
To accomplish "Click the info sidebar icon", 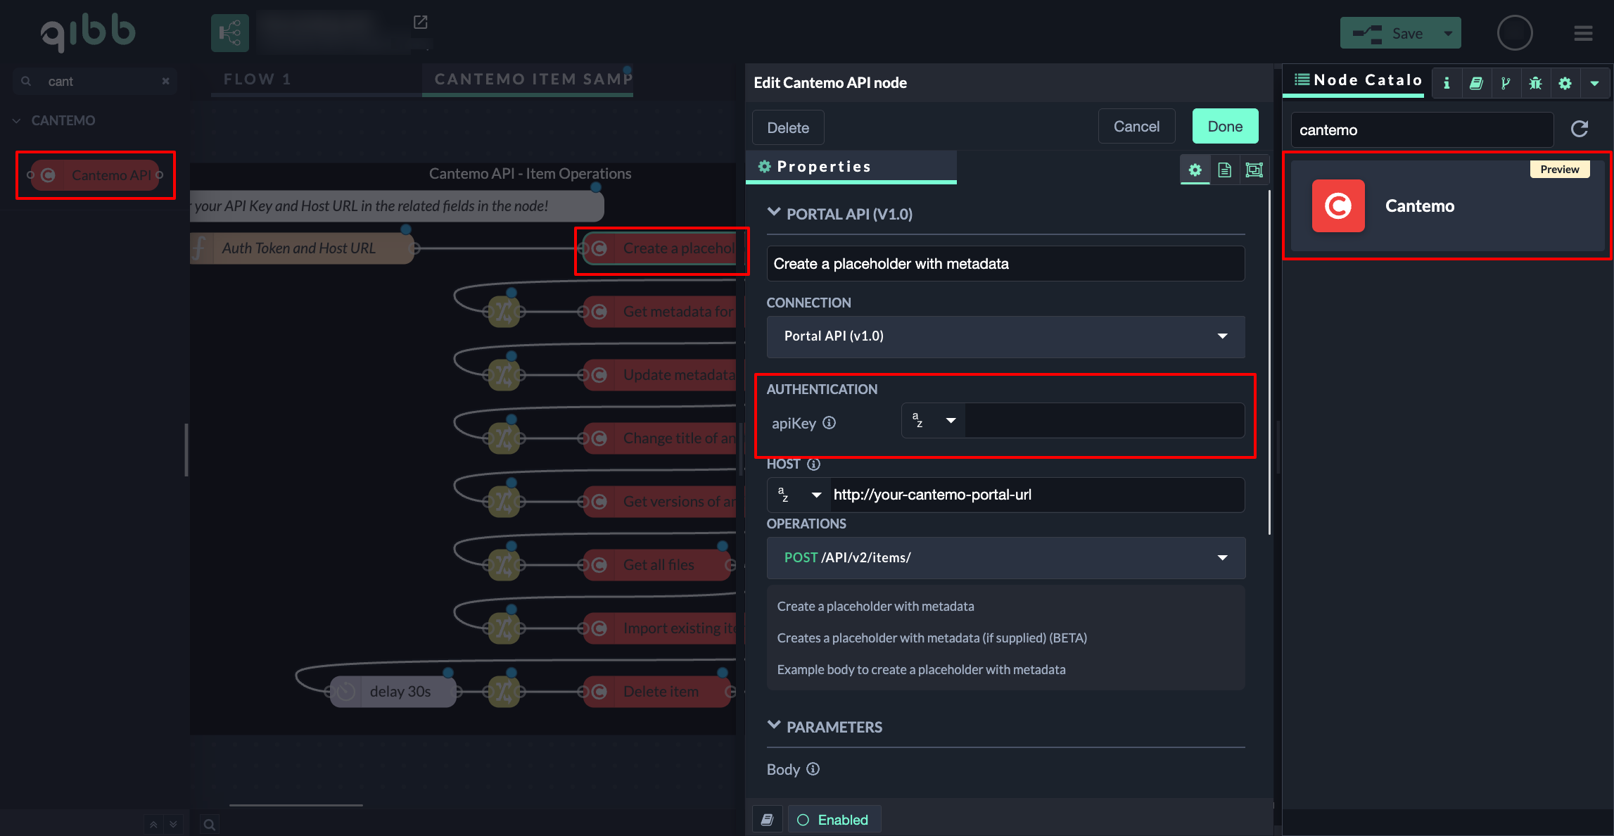I will click(x=1447, y=83).
